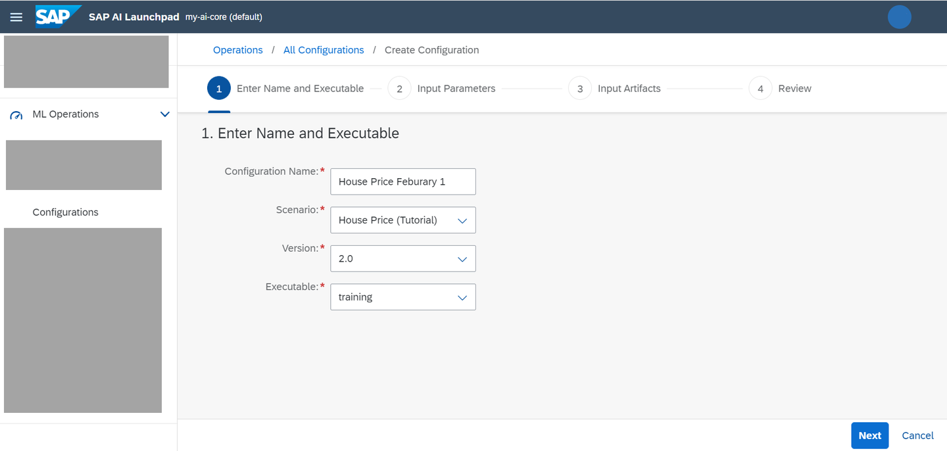Open Configurations in the sidebar
The image size is (947, 451).
[x=65, y=212]
